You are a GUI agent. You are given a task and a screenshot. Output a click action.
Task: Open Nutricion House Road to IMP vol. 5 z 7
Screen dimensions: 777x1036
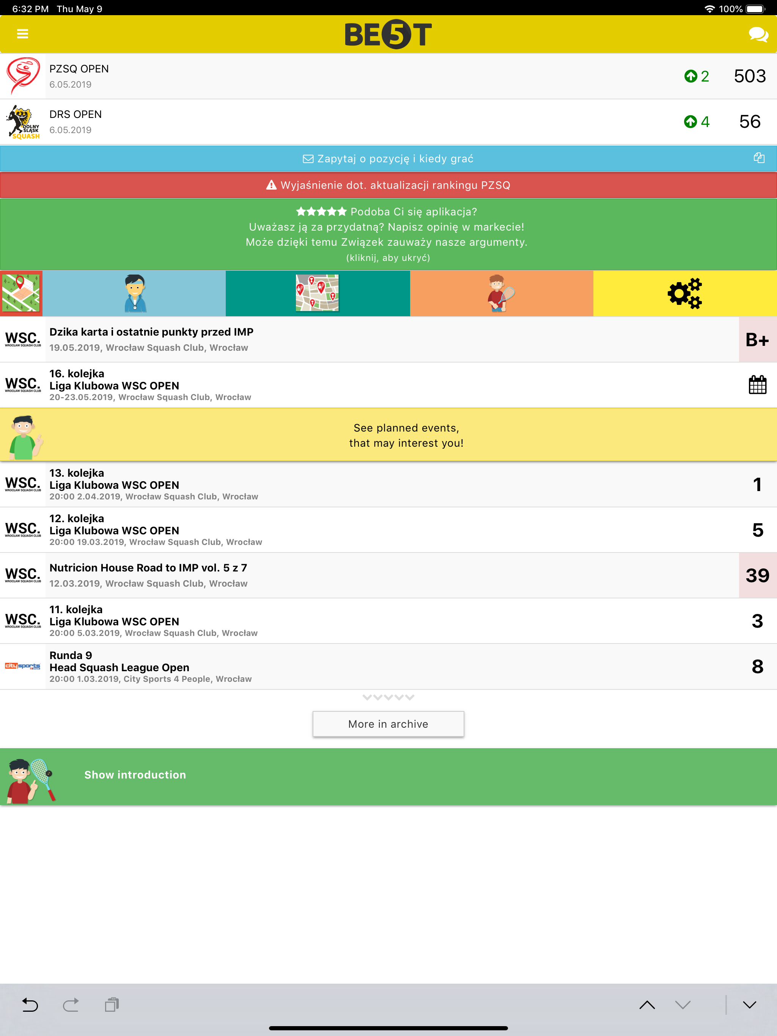click(x=388, y=575)
